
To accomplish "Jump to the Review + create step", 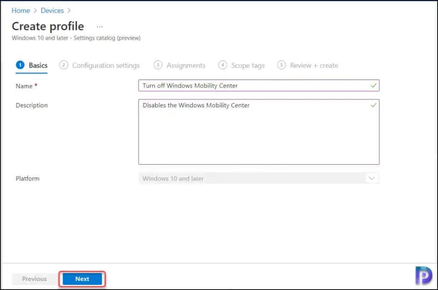I will click(308, 65).
